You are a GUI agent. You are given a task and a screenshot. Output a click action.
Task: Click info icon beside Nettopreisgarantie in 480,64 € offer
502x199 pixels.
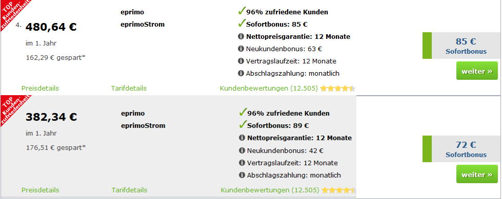pos(241,36)
